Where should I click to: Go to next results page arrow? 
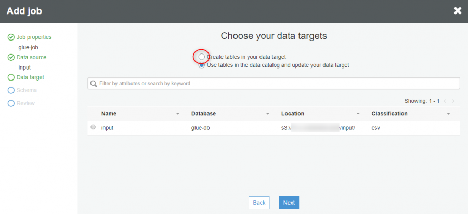click(x=453, y=101)
